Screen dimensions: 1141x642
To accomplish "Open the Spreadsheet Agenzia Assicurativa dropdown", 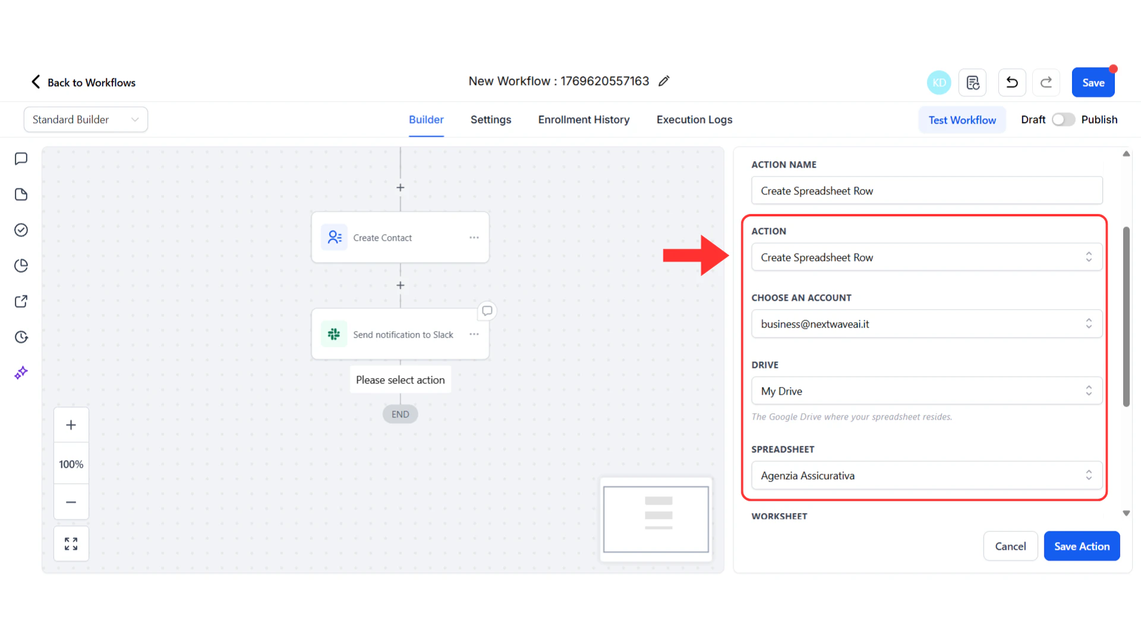I will (926, 476).
